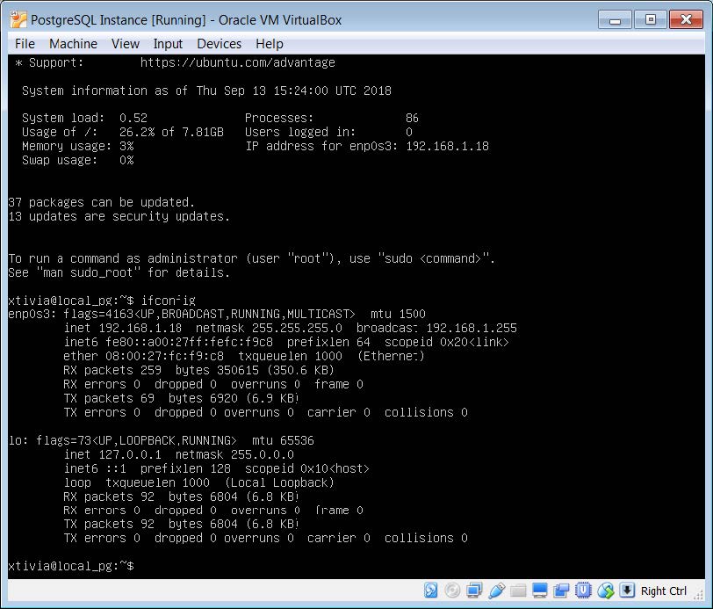
Task: Click the window title 'PostgreSQL Instance [Running]'
Action: [119, 20]
